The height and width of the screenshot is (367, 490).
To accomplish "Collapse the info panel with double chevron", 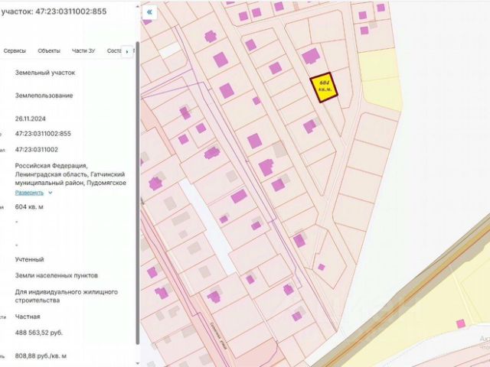I will tap(149, 12).
